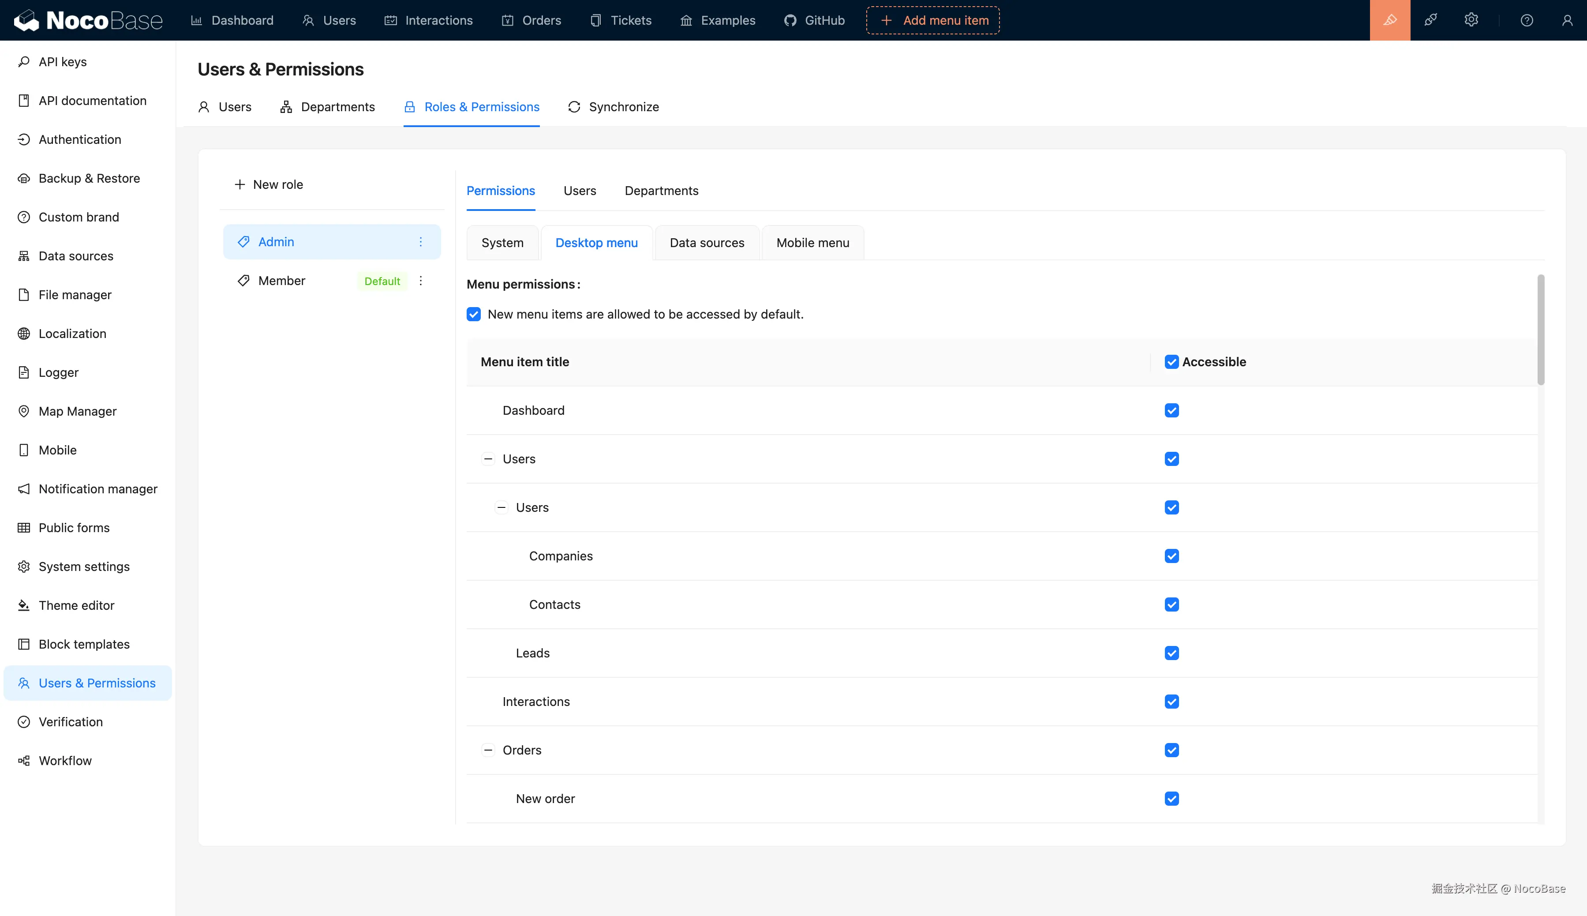Disable 'New menu items are allowed' checkbox
The height and width of the screenshot is (916, 1587).
pos(473,314)
